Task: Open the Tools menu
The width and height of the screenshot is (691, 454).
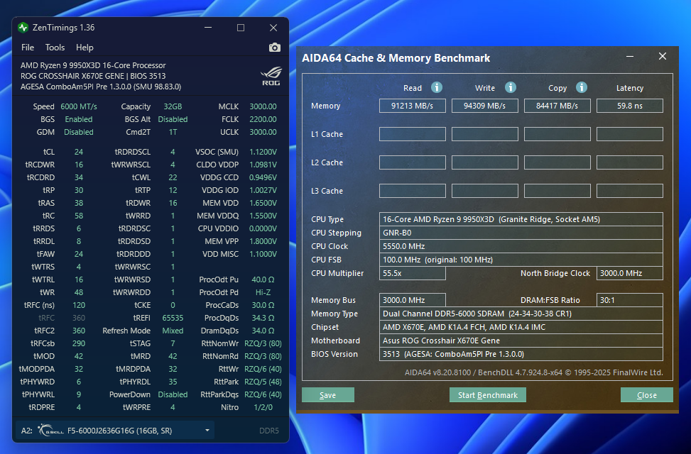Action: (55, 48)
